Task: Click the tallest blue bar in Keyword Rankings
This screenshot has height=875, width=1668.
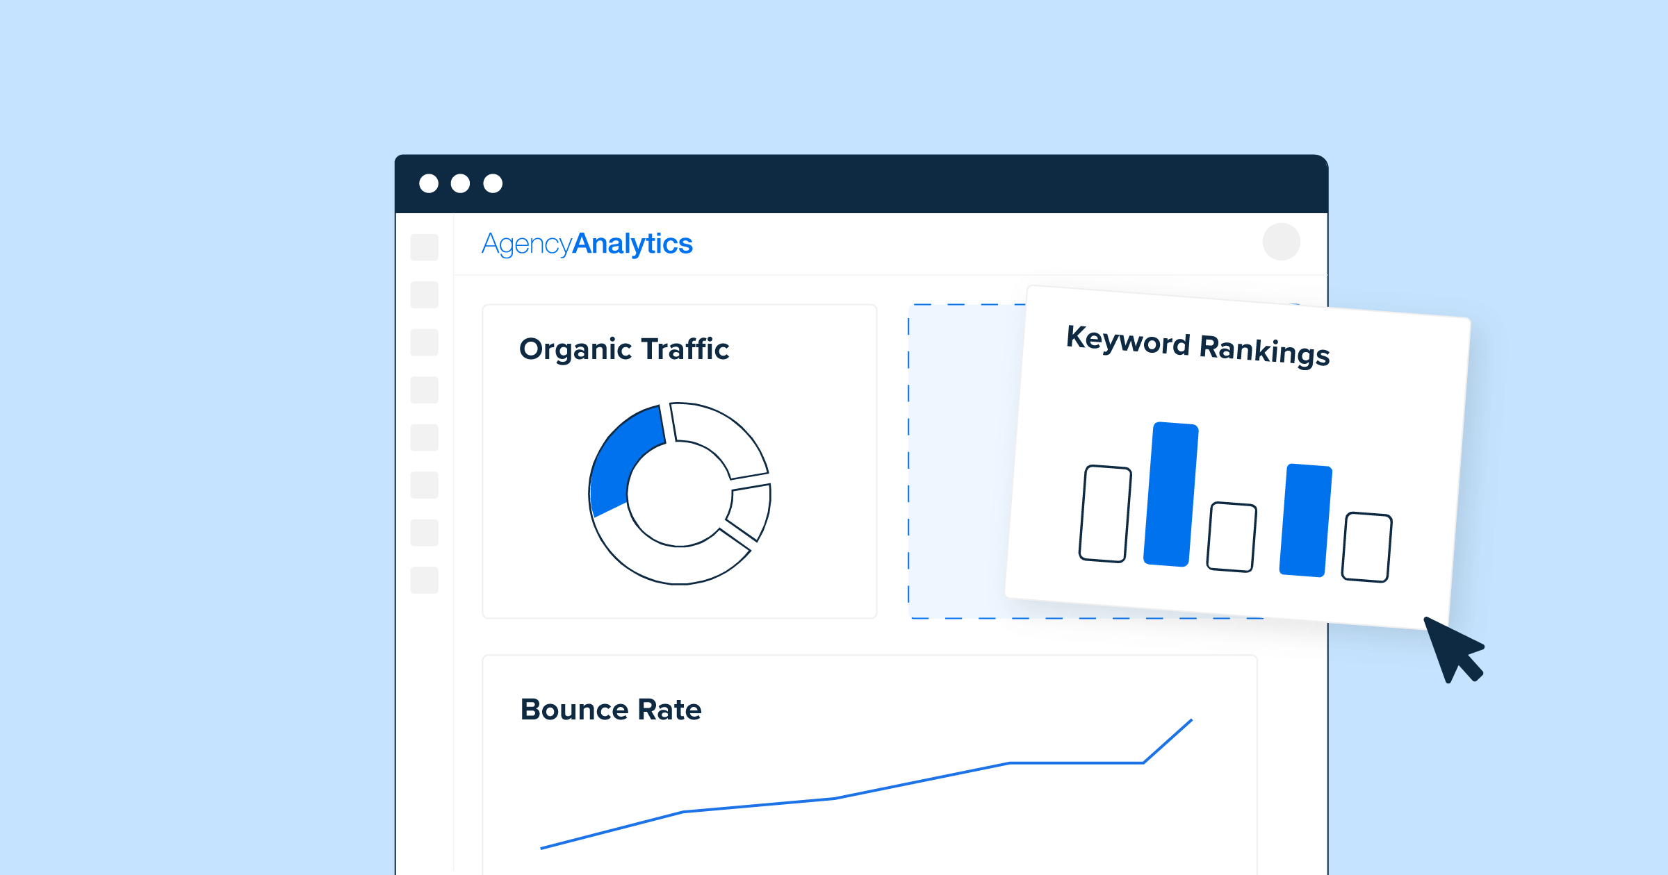Action: [1171, 494]
